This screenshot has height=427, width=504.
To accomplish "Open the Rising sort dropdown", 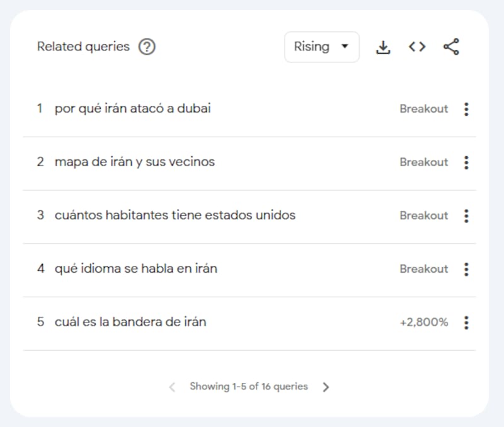I will click(x=321, y=47).
